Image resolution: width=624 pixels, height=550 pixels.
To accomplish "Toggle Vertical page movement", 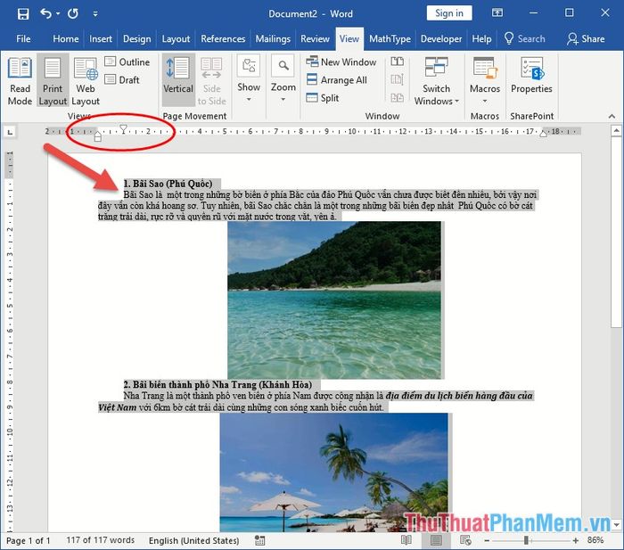I will [x=178, y=79].
